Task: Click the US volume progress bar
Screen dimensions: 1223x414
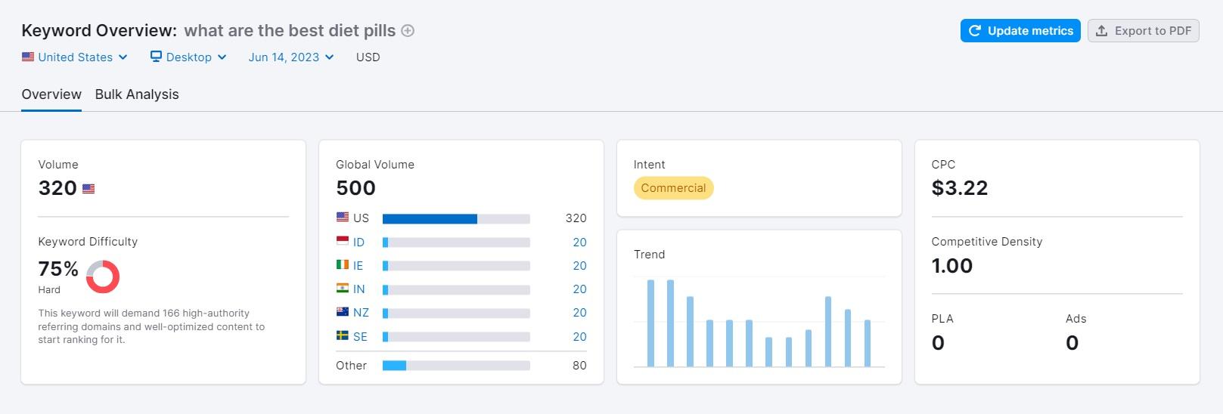Action: tap(456, 219)
